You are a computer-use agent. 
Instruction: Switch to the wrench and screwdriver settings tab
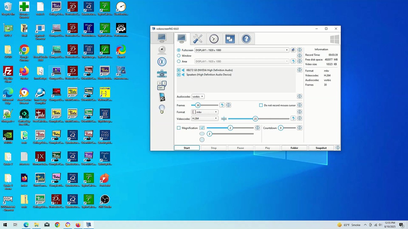coord(198,39)
